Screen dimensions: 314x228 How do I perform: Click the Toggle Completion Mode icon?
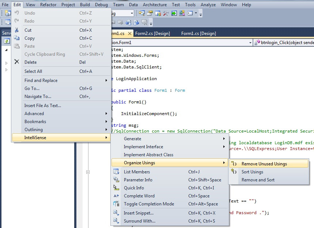(x=116, y=204)
